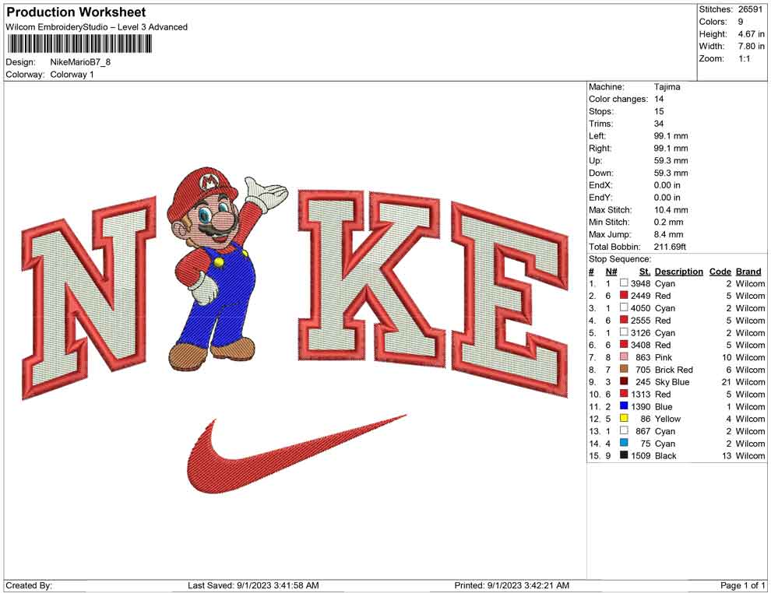Click the Color changes value 14

(x=658, y=99)
